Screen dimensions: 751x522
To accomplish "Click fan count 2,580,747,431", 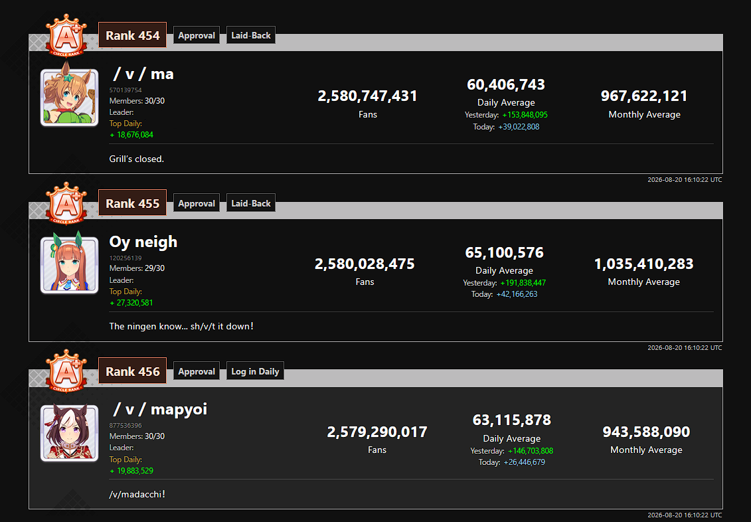I will (367, 96).
